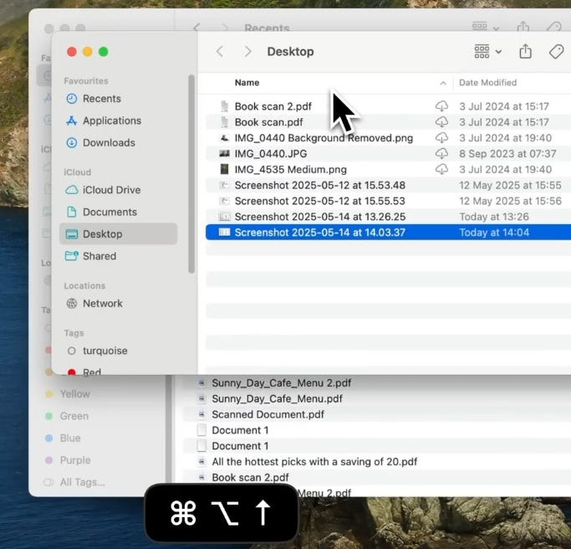Click the iCloud Drive cloud icon
Screen dimensions: 571x549
[72, 190]
